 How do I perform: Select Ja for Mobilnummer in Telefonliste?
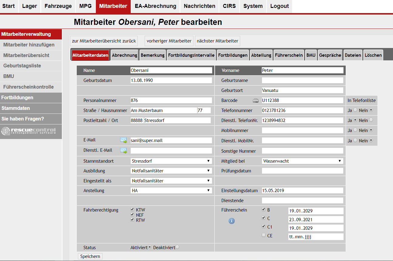tap(355, 130)
